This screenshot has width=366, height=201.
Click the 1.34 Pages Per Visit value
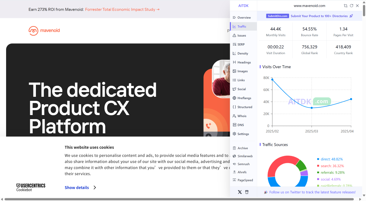point(343,29)
